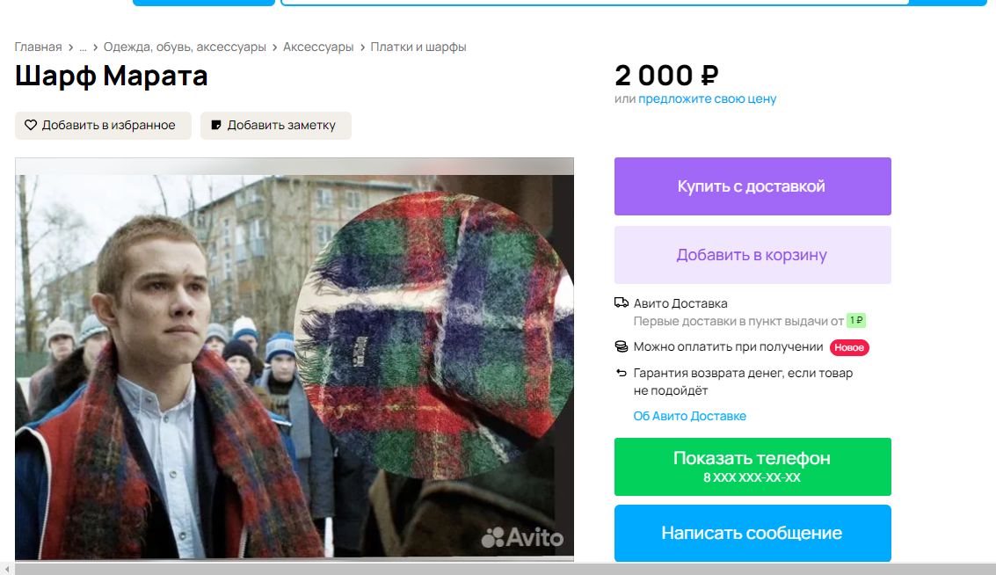Click the heart icon to add to favorites
Image resolution: width=996 pixels, height=575 pixels.
click(x=31, y=125)
